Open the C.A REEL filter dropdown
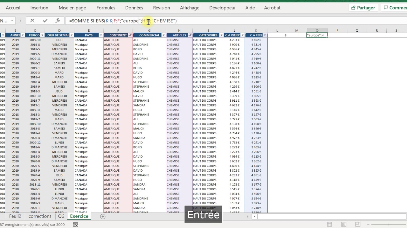 point(265,35)
